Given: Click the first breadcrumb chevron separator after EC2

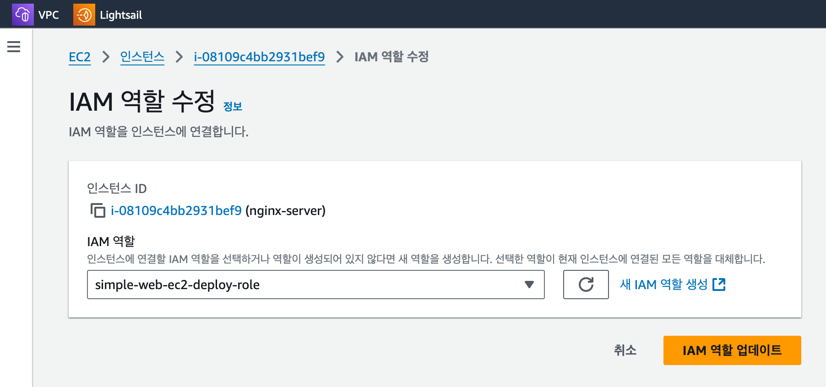Looking at the screenshot, I should click(106, 57).
